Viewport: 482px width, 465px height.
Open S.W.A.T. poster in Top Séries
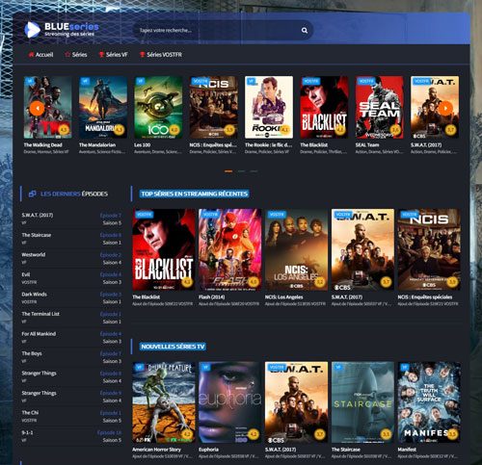click(x=362, y=249)
